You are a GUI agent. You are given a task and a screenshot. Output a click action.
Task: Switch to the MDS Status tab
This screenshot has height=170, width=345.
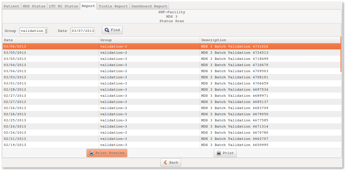tap(34, 6)
